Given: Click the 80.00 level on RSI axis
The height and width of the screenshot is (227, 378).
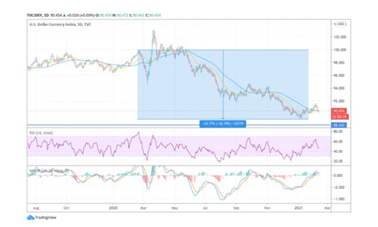Looking at the screenshot, I should (338, 132).
